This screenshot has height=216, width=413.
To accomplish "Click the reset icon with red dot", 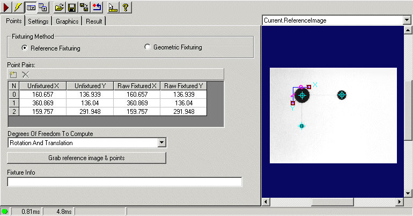I will click(x=97, y=7).
